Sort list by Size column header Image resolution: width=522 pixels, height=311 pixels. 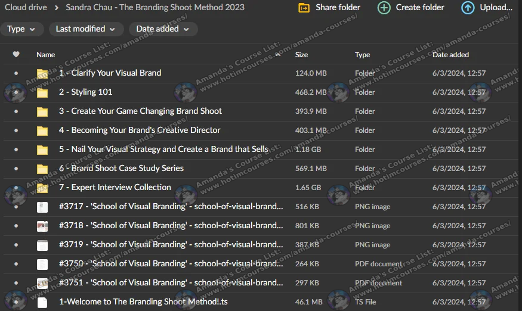[x=301, y=54]
